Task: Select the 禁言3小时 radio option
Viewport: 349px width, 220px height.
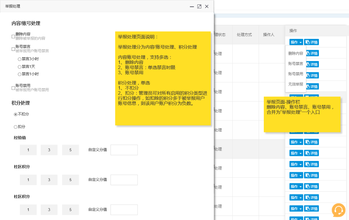Action: pyautogui.click(x=20, y=59)
